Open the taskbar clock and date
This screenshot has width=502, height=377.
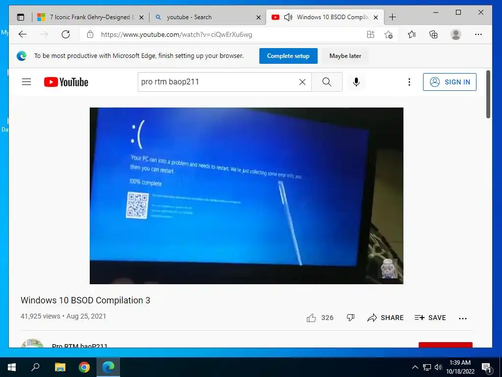click(x=460, y=367)
